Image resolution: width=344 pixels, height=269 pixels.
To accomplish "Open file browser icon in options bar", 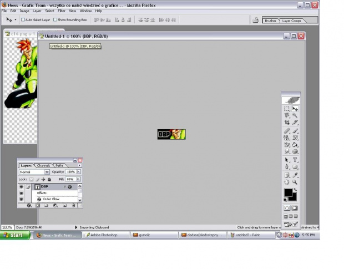I will tap(255, 20).
